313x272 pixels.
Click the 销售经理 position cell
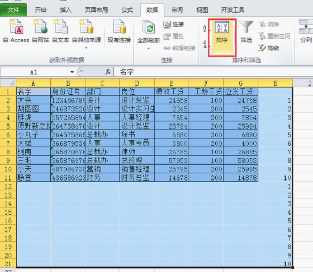(137, 169)
